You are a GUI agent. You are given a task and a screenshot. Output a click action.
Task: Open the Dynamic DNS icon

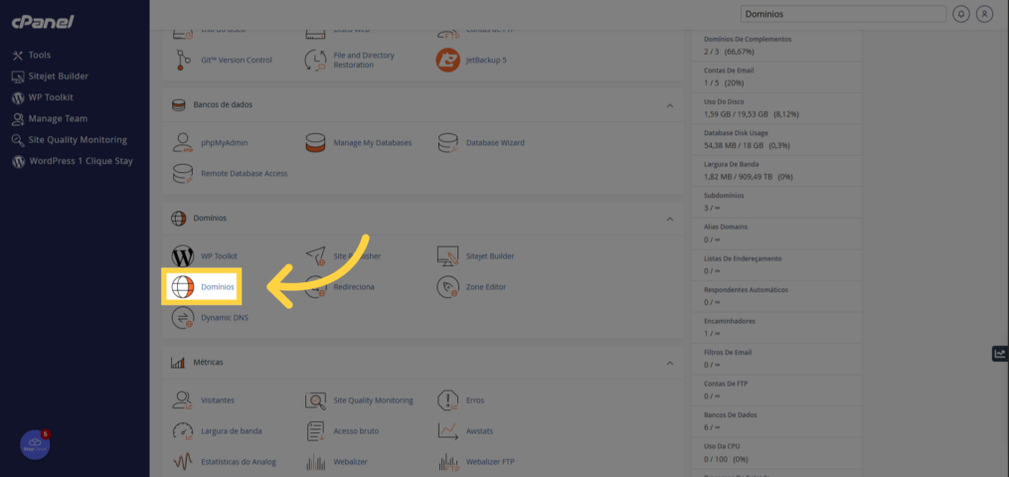point(183,318)
